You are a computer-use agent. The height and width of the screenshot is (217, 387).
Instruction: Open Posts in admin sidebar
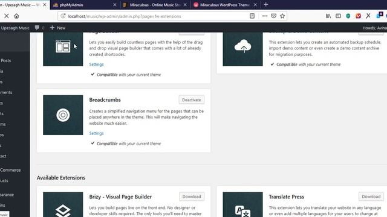[x=6, y=60]
